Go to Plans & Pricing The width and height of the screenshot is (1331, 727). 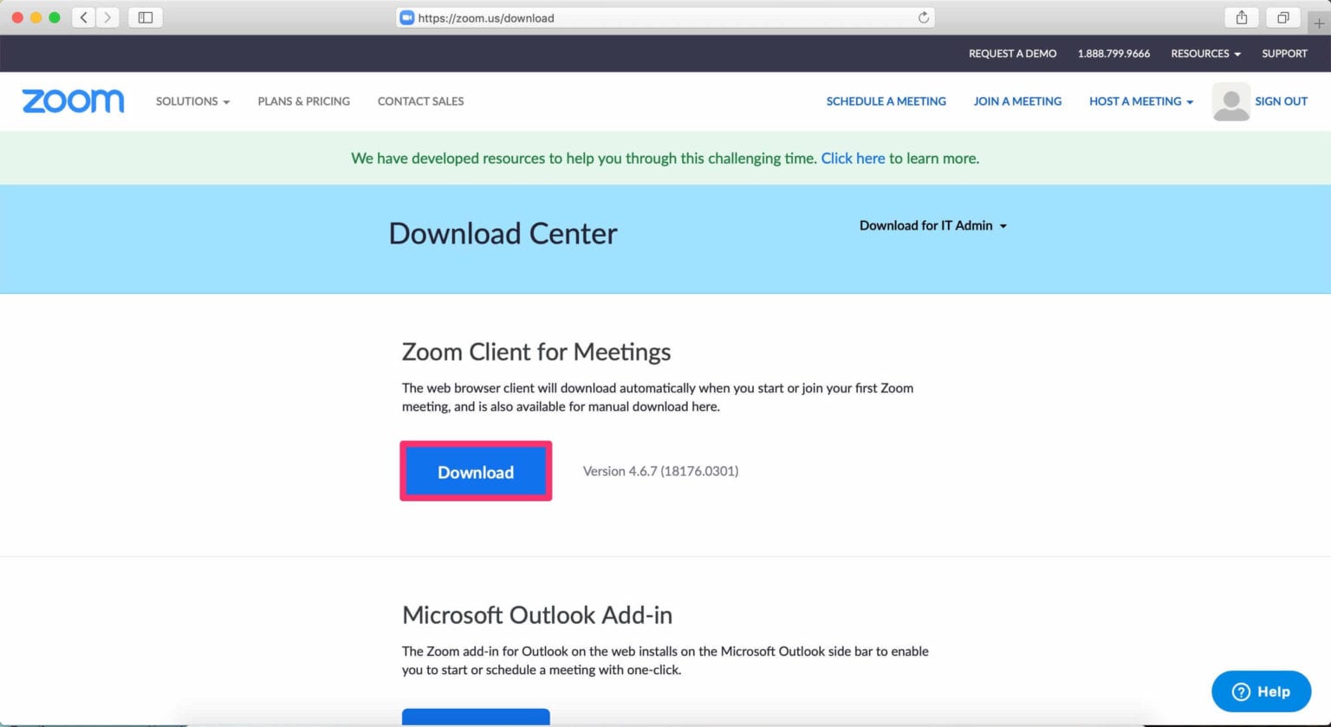[303, 101]
